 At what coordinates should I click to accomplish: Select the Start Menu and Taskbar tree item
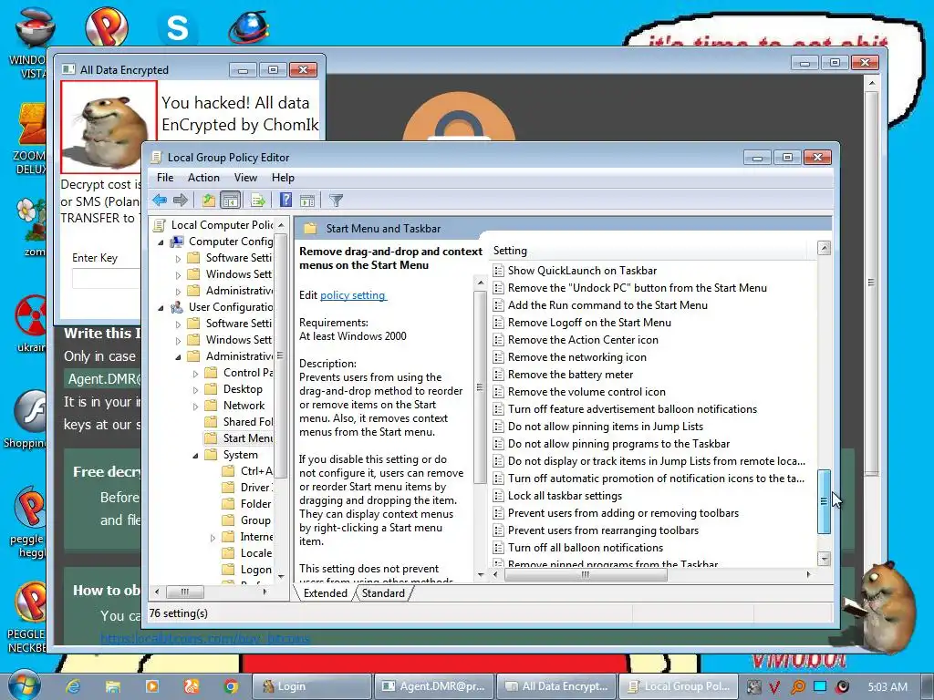click(239, 438)
